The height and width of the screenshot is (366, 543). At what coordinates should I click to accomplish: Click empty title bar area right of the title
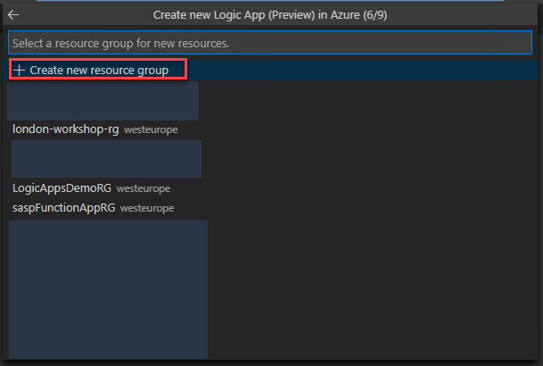coord(463,15)
